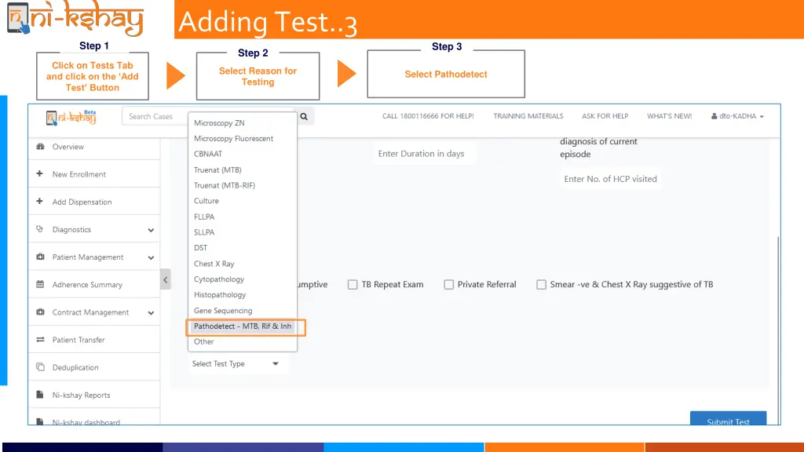The width and height of the screenshot is (804, 452).
Task: Select DST in the test list
Action: pos(200,247)
